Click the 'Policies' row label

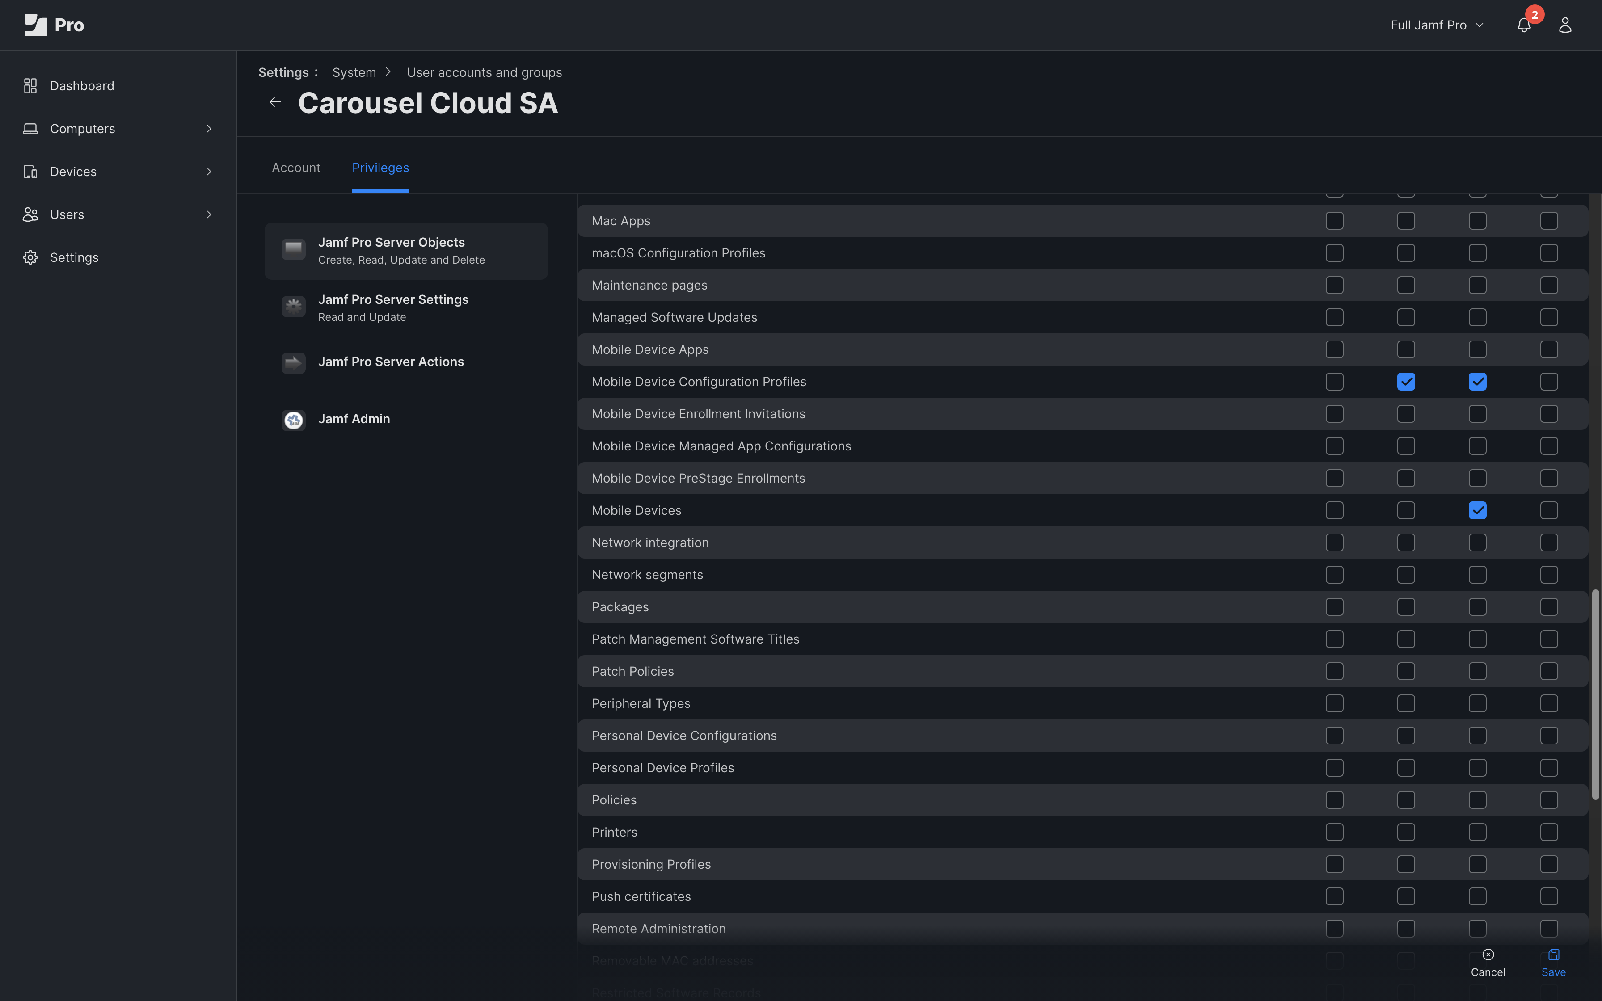point(614,800)
